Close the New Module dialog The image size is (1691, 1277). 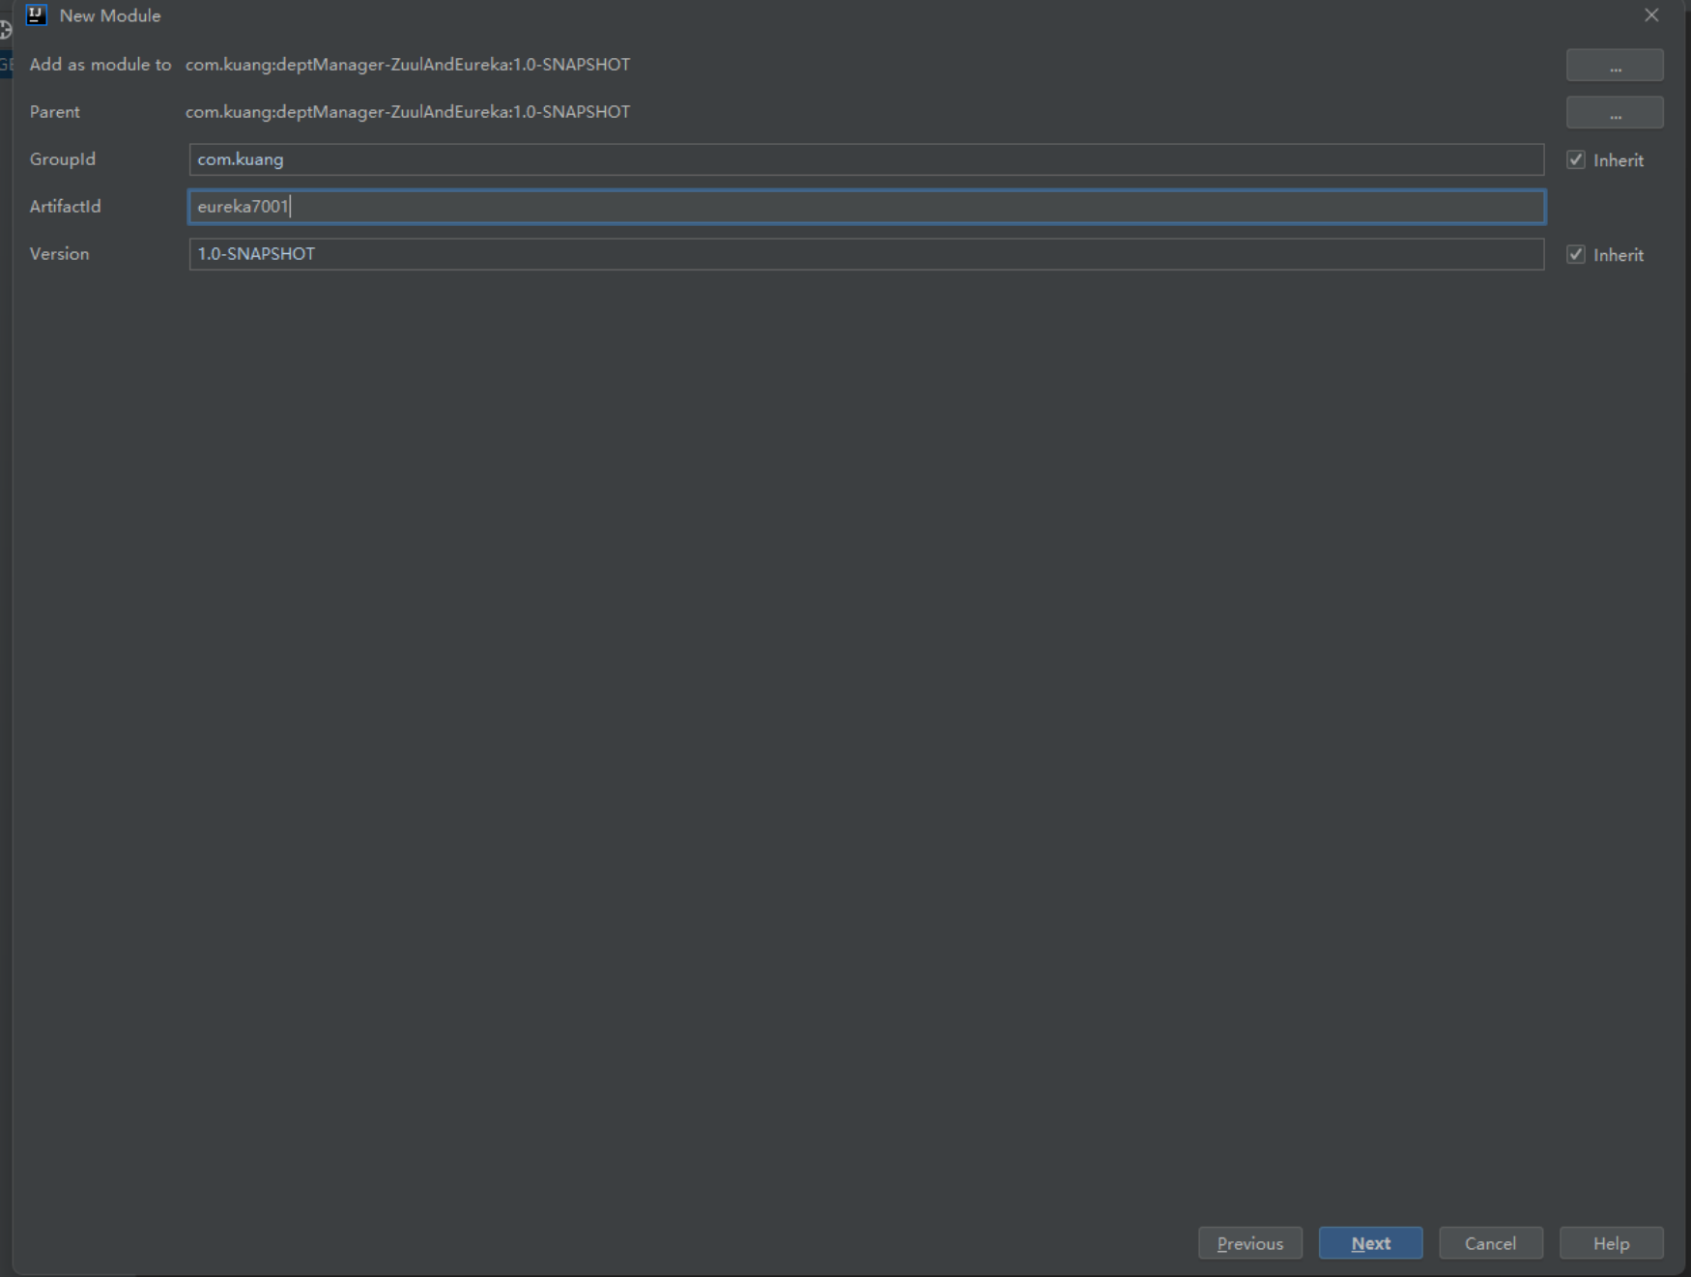(x=1651, y=15)
